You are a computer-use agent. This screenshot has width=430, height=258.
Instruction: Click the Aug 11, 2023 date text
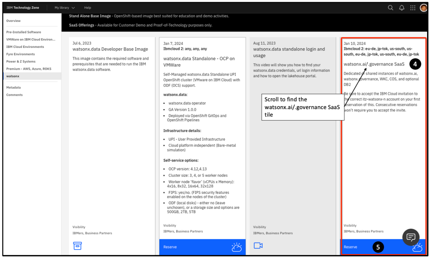pos(264,43)
